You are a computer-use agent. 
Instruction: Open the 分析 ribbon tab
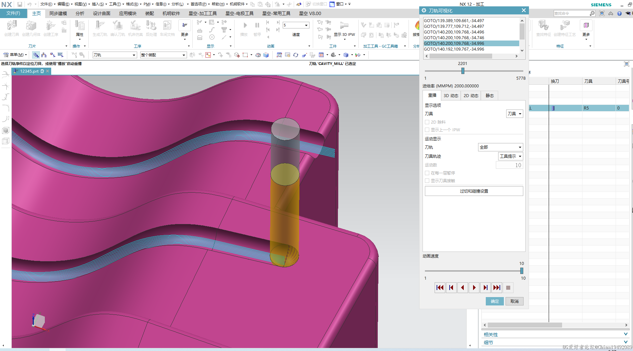80,13
